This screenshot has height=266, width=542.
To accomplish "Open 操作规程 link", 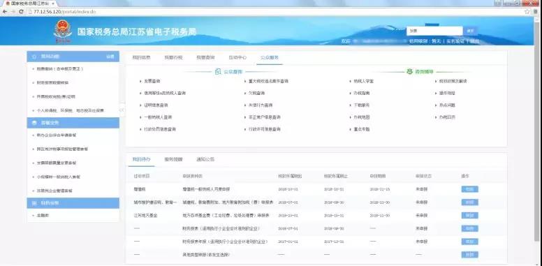I will click(x=447, y=94).
